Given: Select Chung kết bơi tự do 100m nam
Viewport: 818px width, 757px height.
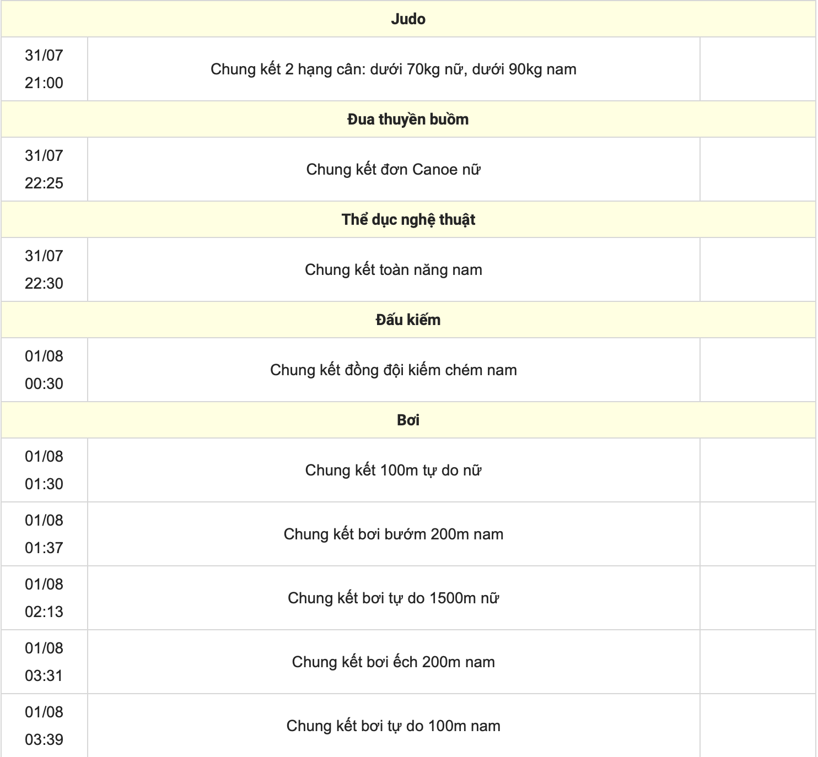Looking at the screenshot, I should (x=393, y=726).
